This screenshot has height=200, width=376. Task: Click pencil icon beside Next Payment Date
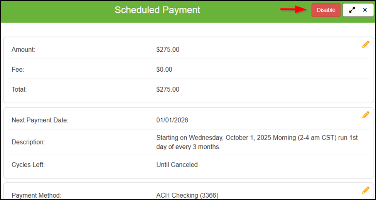[366, 115]
